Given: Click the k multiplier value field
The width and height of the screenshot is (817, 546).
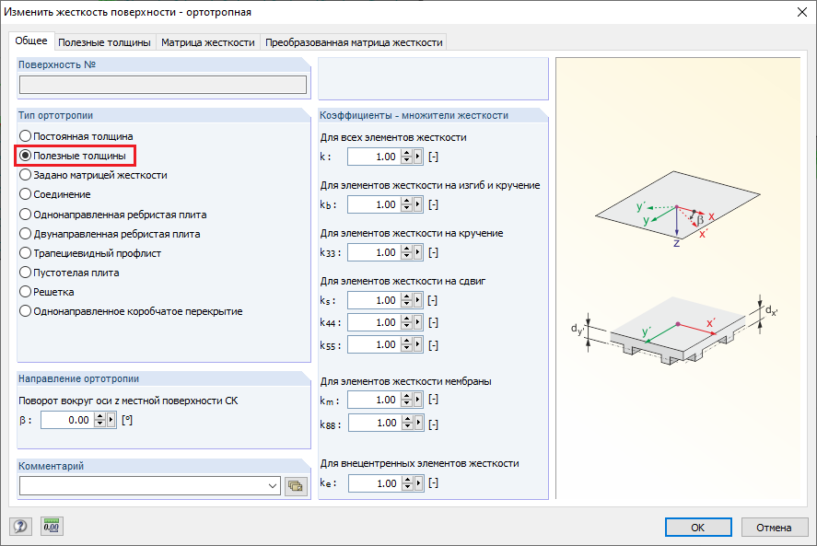Looking at the screenshot, I should [x=374, y=157].
